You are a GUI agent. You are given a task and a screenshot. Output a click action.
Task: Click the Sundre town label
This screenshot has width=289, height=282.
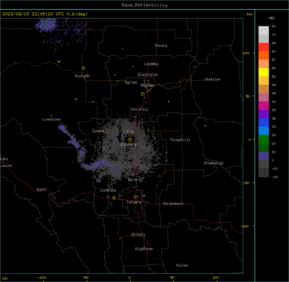click(x=98, y=131)
